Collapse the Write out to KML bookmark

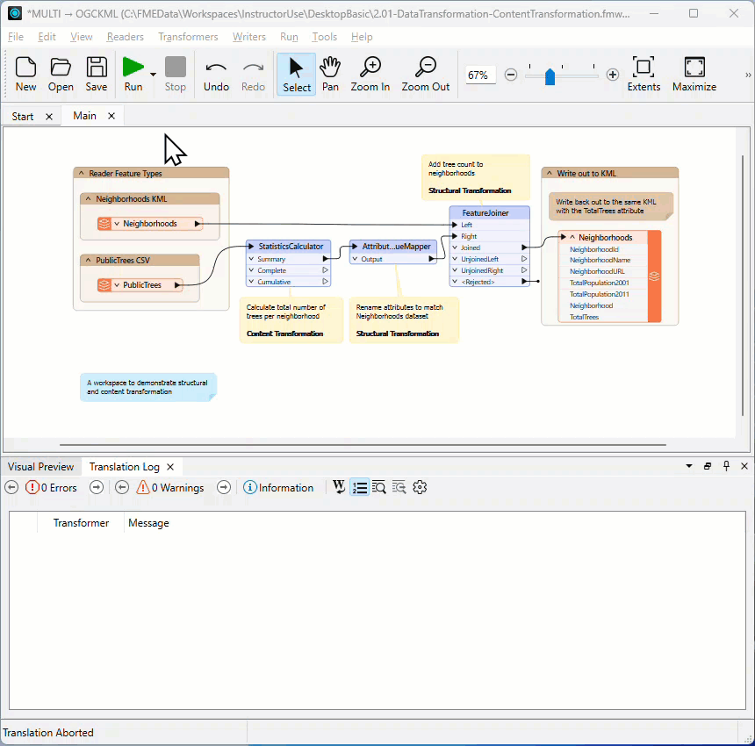point(550,173)
